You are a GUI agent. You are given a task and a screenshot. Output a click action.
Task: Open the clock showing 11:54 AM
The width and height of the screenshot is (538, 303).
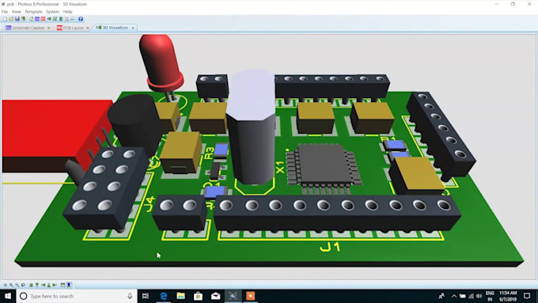(x=508, y=296)
